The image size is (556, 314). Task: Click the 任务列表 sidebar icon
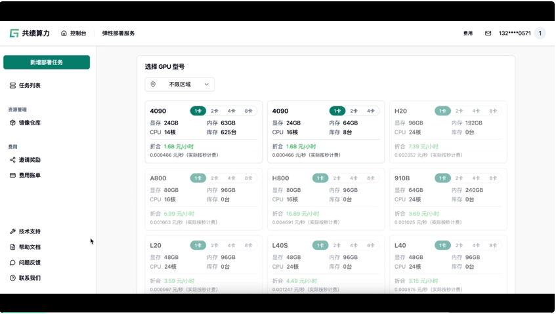coord(12,85)
